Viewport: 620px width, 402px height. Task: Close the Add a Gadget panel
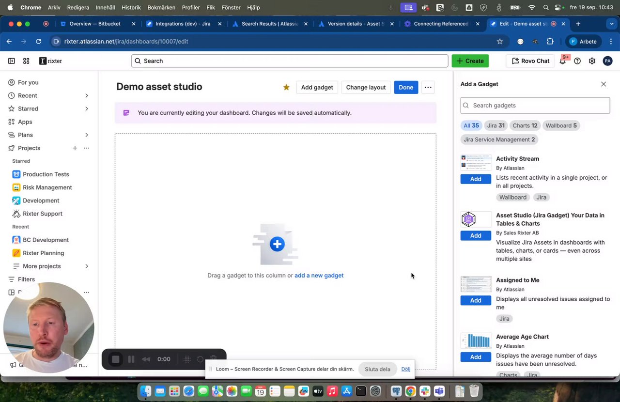pyautogui.click(x=604, y=84)
